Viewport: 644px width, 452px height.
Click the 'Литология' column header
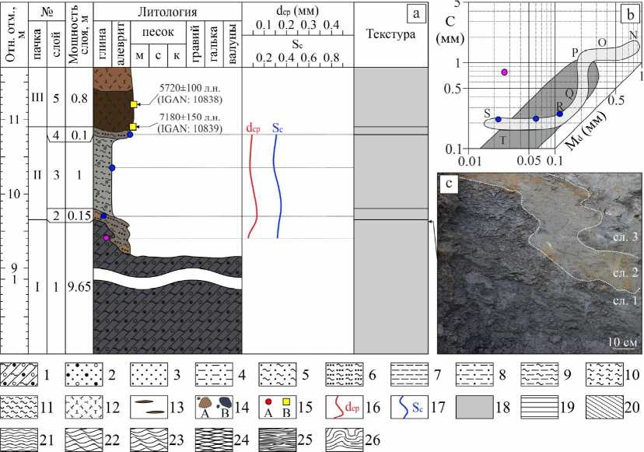pyautogui.click(x=167, y=12)
